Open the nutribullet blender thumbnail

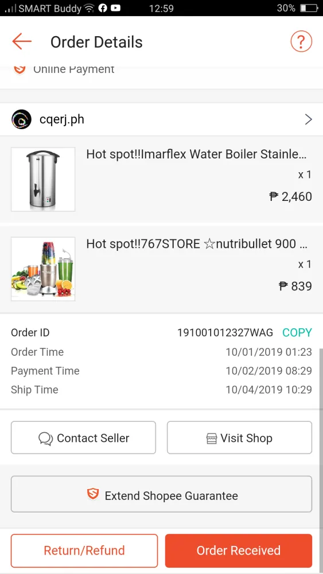(x=43, y=269)
